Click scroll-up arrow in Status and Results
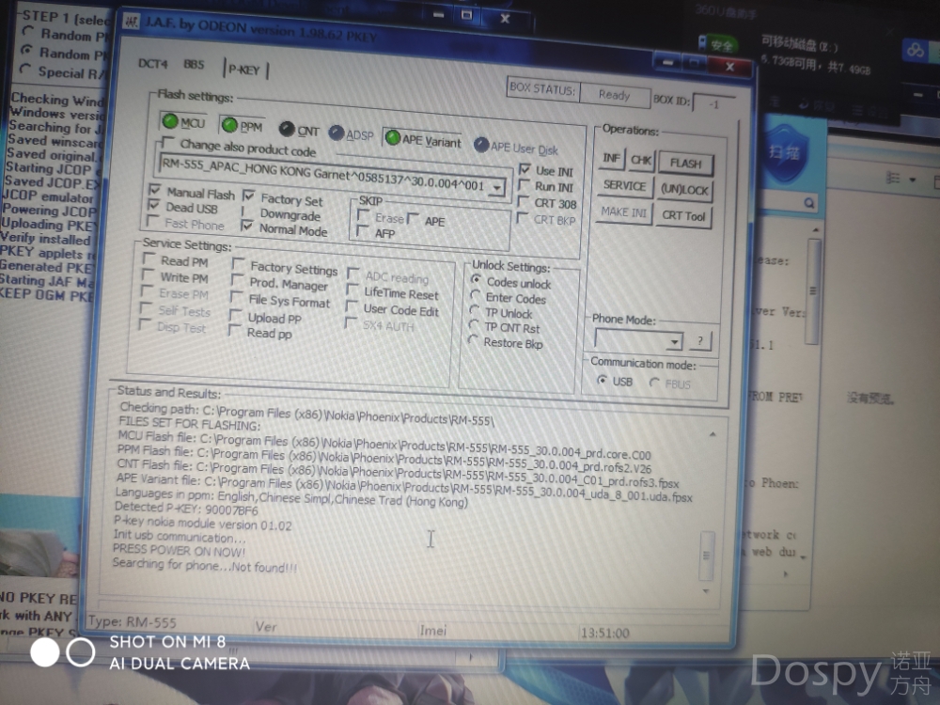The height and width of the screenshot is (705, 940). pos(713,434)
